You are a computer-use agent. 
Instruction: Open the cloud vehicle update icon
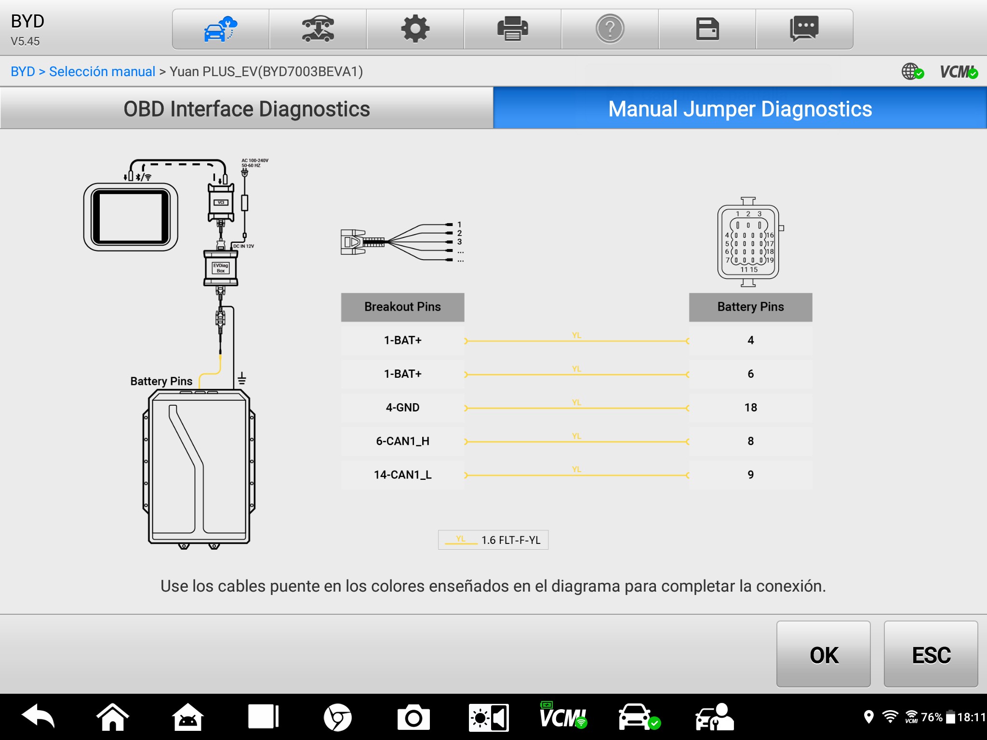tap(221, 29)
